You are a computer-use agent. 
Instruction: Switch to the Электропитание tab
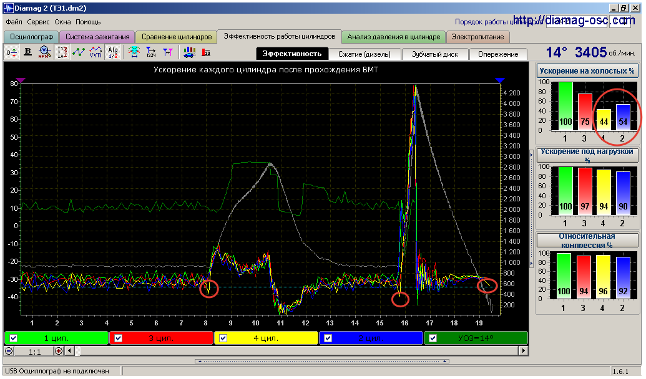click(477, 37)
